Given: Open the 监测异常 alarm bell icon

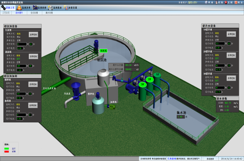Looking at the screenshot, I should (19, 7).
